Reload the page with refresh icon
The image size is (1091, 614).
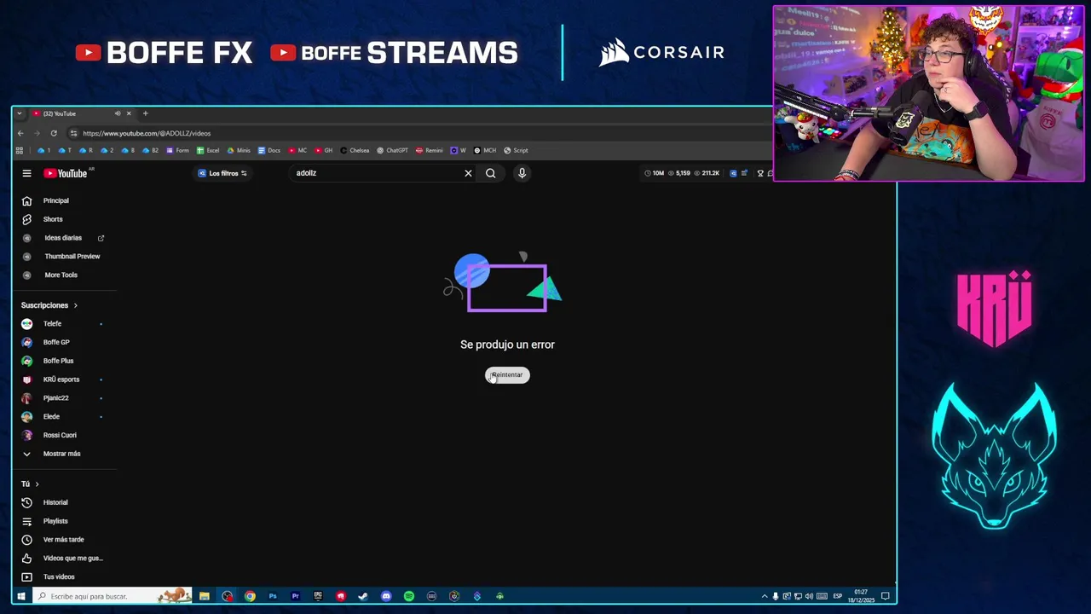[x=54, y=133]
